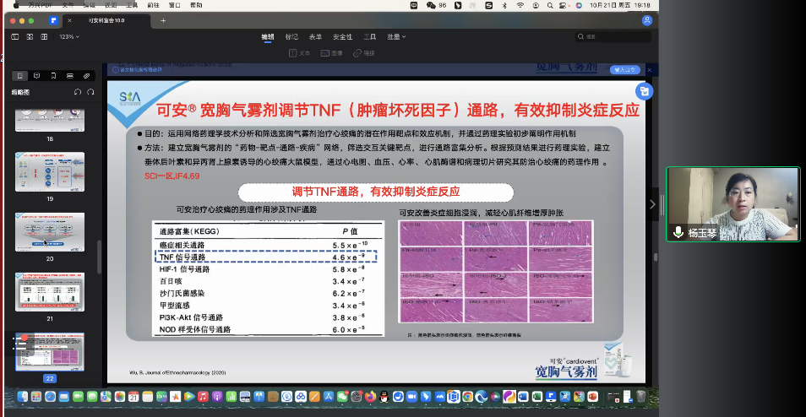Open QQ penguin icon in Dock

[384, 397]
